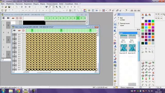Pick the bright green color swatch in top row
Viewport: 165px width, 93px height.
click(153, 21)
